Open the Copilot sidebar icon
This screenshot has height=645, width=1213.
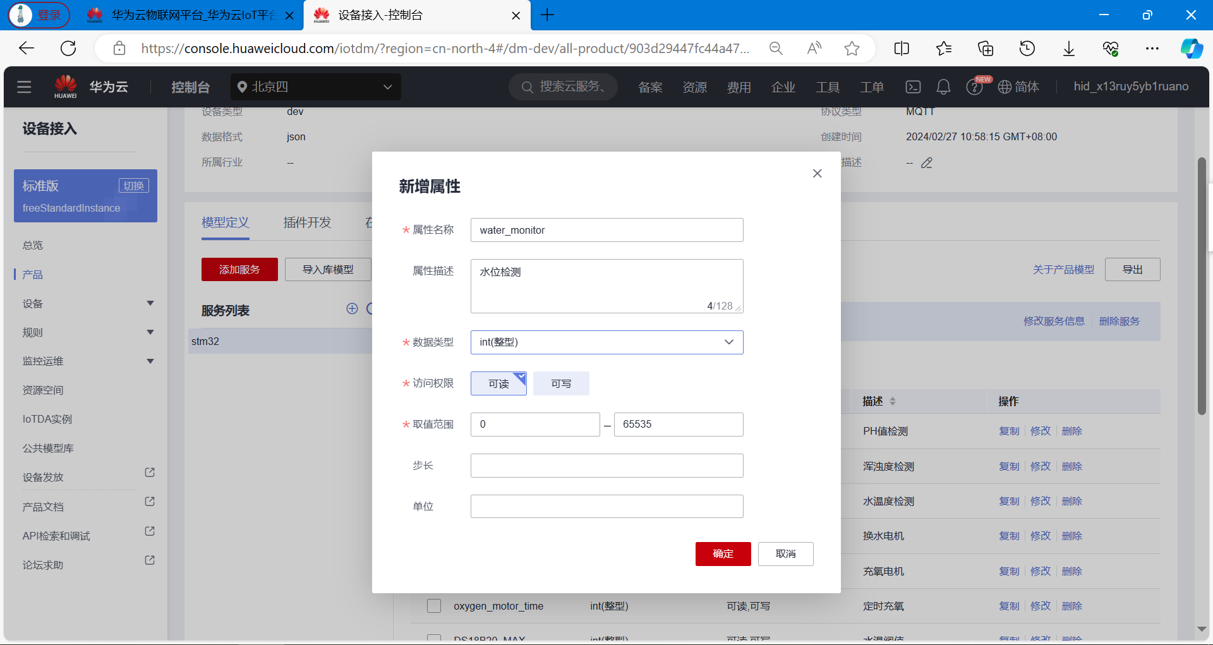pyautogui.click(x=1192, y=48)
